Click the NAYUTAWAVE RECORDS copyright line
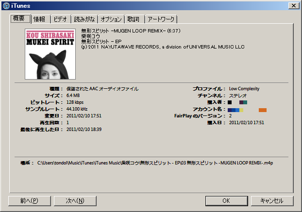The height and width of the screenshot is (212, 302). click(x=163, y=47)
